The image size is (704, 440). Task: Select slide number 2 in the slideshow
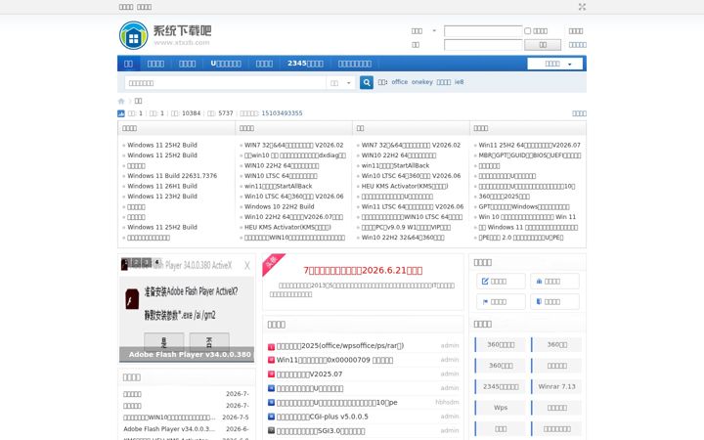point(136,262)
